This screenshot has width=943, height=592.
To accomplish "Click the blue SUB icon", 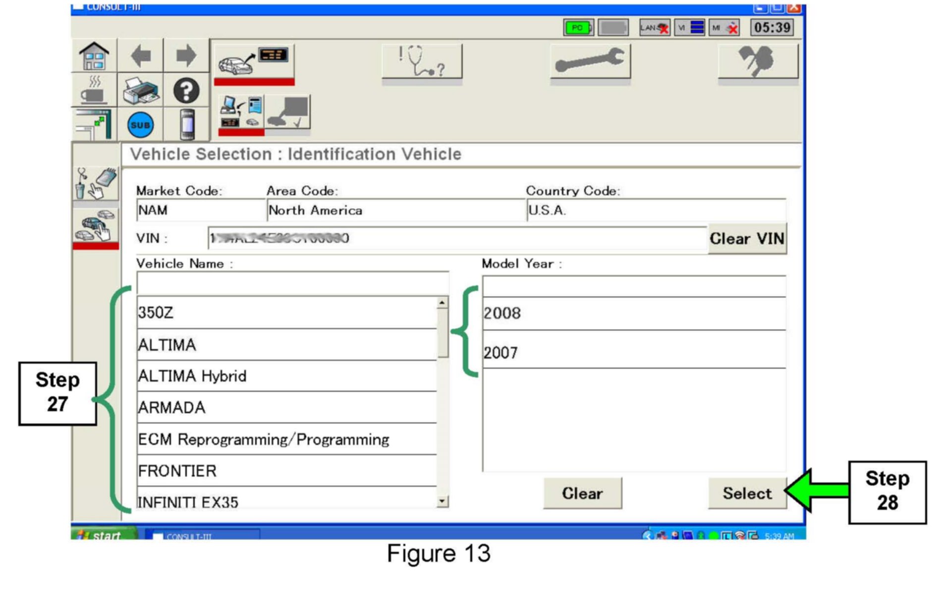I will click(x=140, y=125).
